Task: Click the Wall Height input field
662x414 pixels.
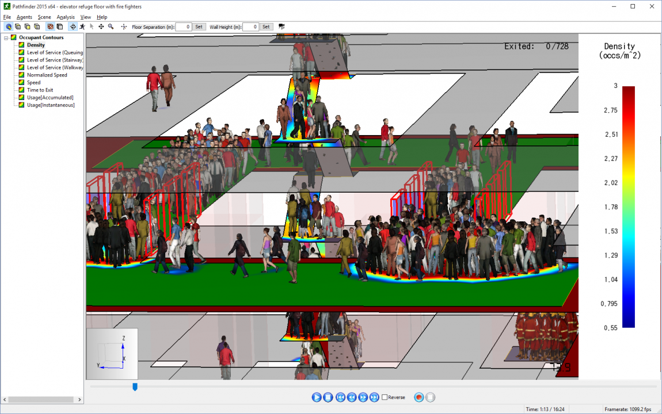Action: 251,26
